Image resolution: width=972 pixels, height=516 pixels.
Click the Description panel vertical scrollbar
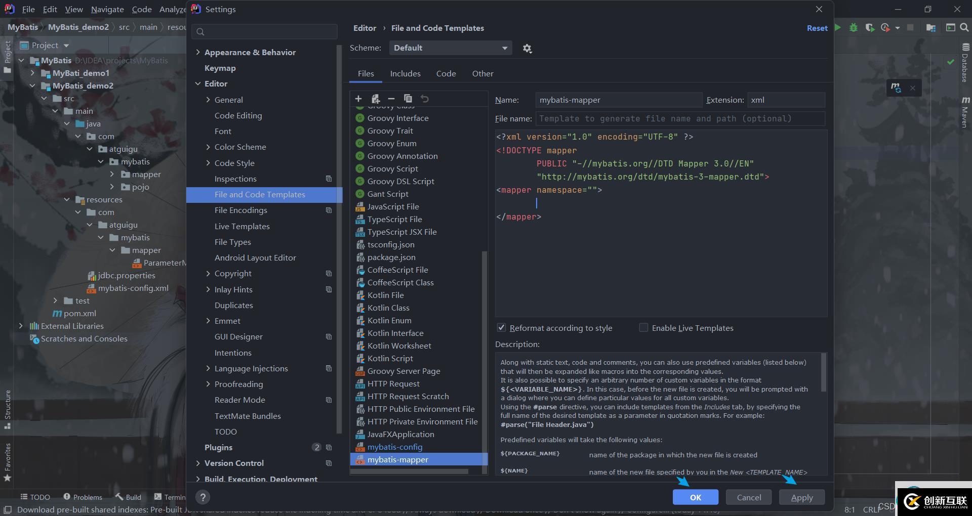point(823,373)
